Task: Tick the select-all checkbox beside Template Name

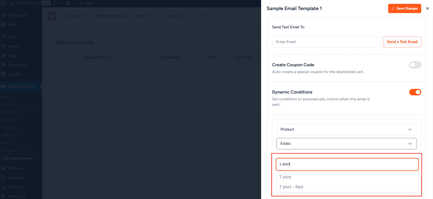Action: pyautogui.click(x=68, y=58)
